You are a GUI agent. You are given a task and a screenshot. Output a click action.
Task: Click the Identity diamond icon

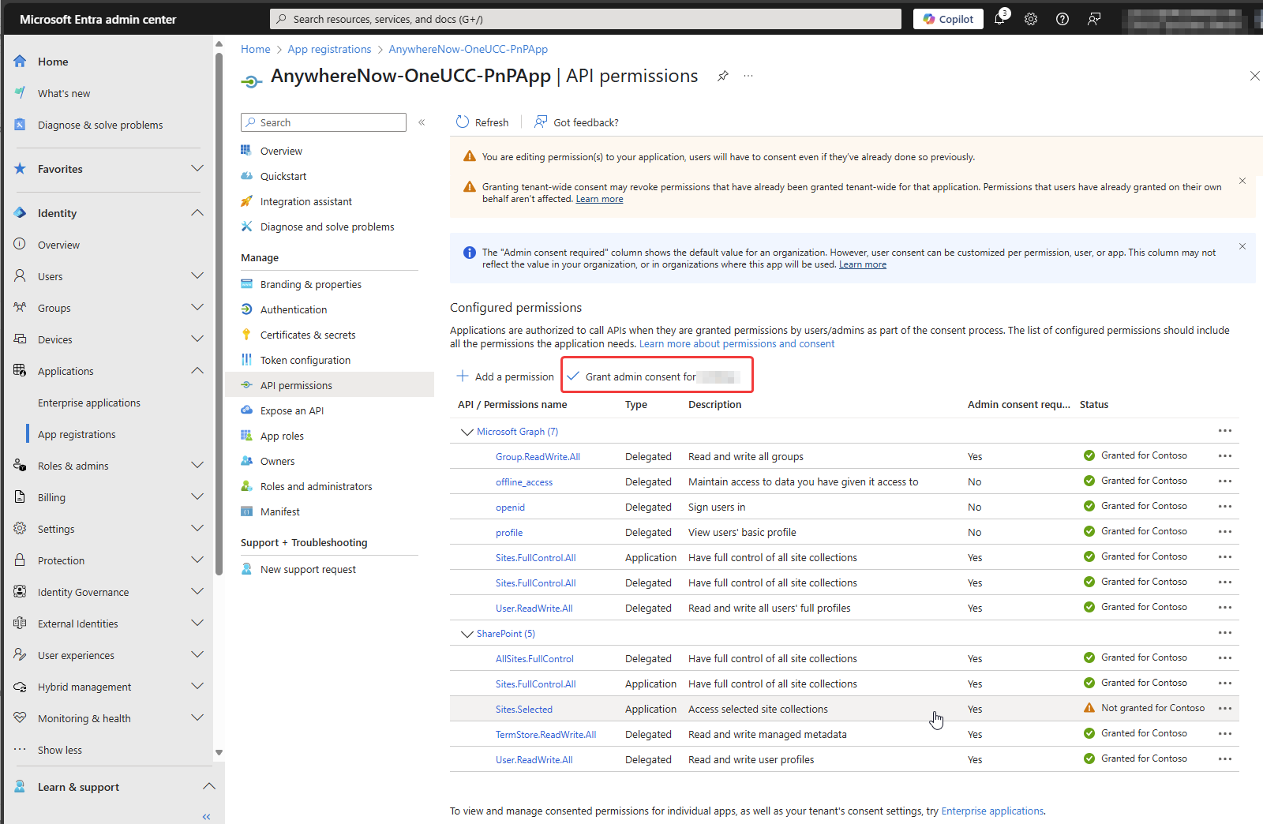[x=20, y=212]
